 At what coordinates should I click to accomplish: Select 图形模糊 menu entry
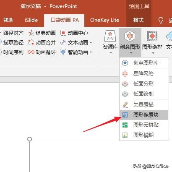click(144, 135)
